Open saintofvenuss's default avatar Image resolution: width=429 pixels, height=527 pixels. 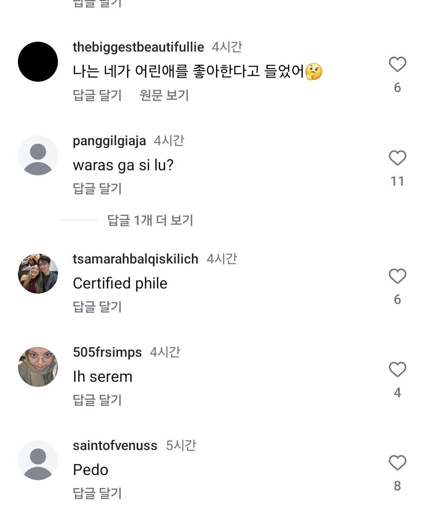38,460
